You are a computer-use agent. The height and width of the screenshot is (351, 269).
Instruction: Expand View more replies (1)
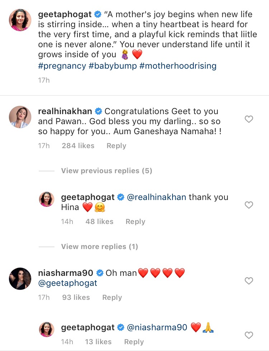99,247
